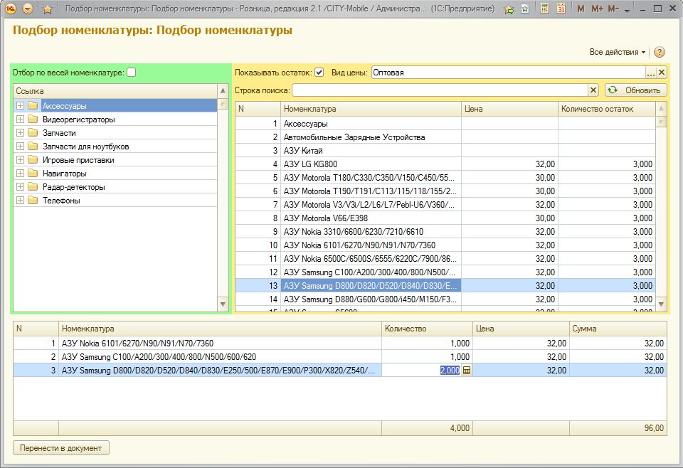Click the Цена header in upper table
The image size is (683, 468).
tap(509, 109)
